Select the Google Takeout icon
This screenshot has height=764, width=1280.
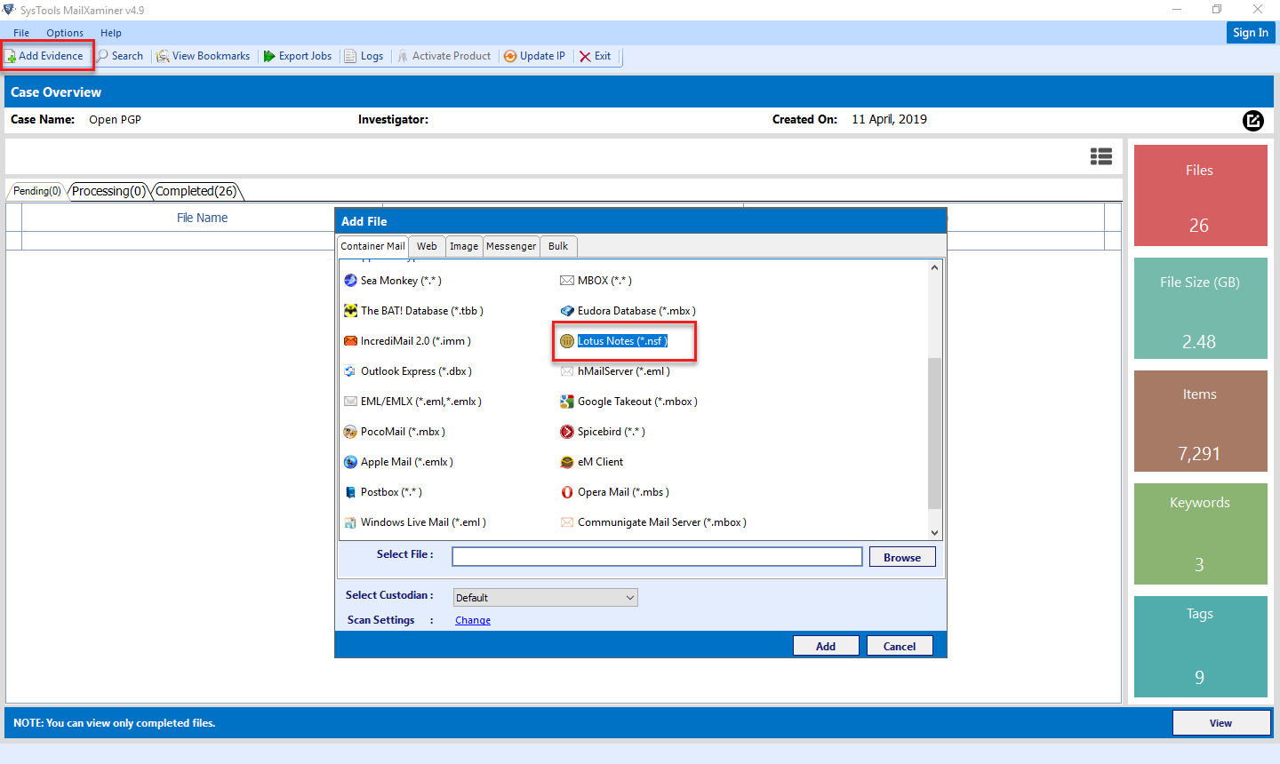[567, 402]
